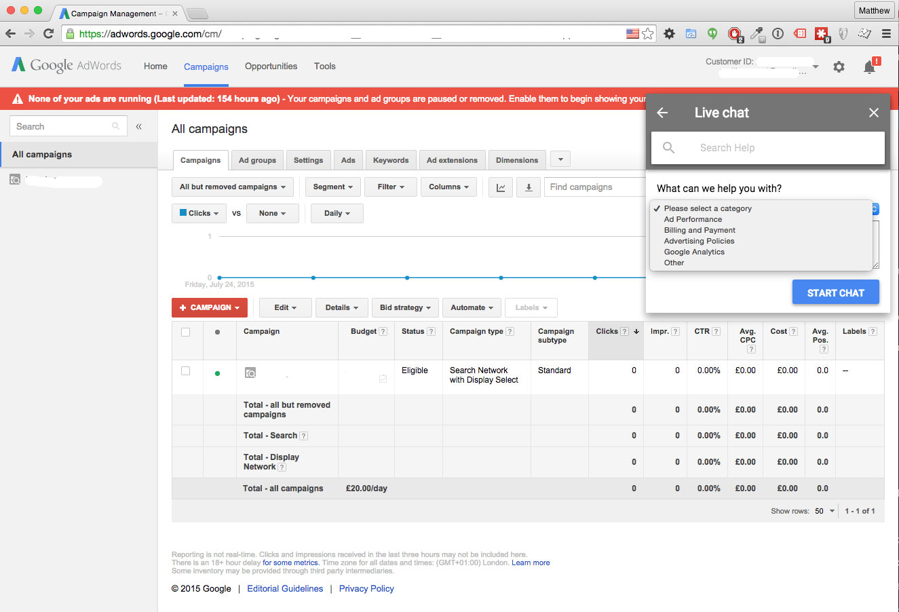Click the red + CAMPAIGN button
Screen dimensions: 899x612
click(x=210, y=308)
